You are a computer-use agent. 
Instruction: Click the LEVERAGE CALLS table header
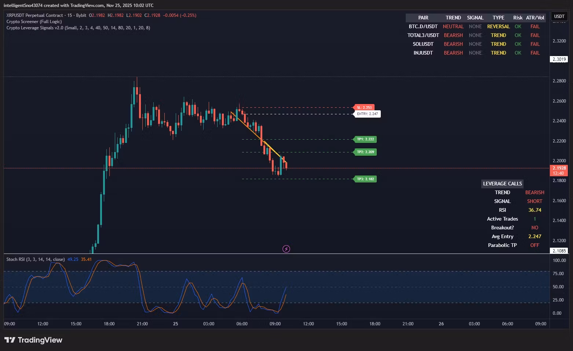click(502, 184)
